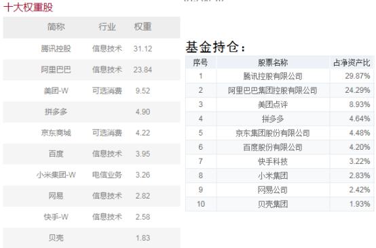Select the 序号 column header
This screenshot has width=376, height=248.
200,63
